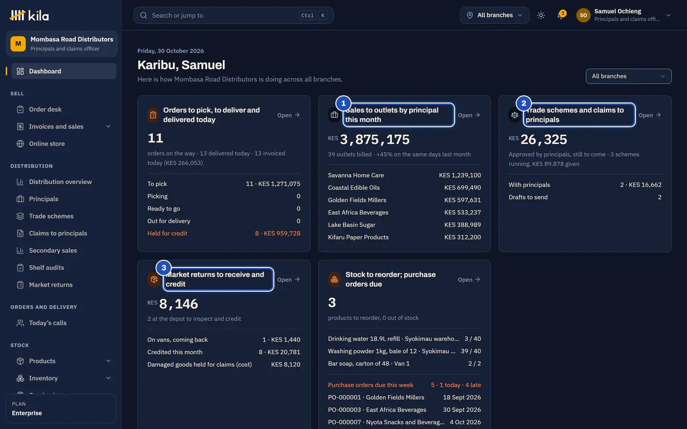Click the SO user avatar
The width and height of the screenshot is (687, 429).
(583, 15)
